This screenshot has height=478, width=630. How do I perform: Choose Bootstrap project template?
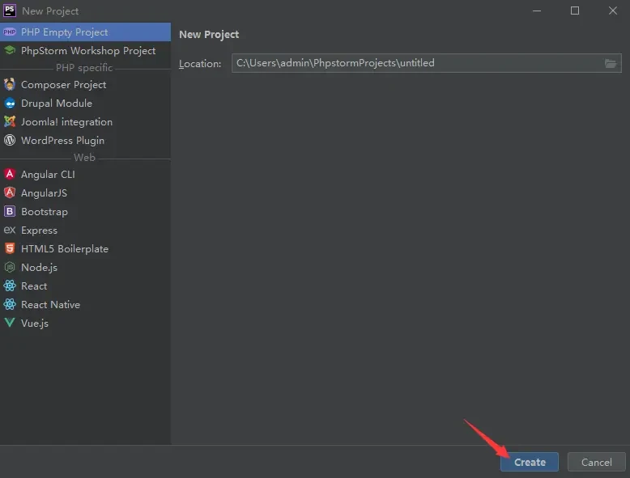tap(85, 211)
